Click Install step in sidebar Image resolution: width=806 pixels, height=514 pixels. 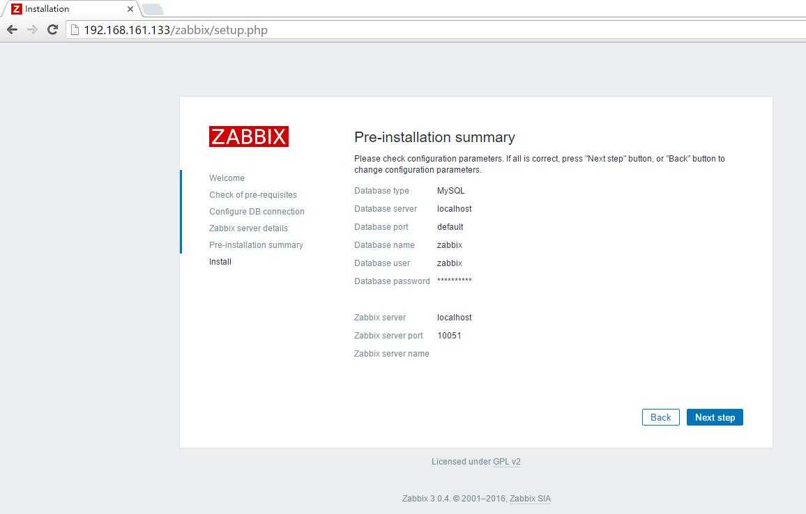pos(220,262)
